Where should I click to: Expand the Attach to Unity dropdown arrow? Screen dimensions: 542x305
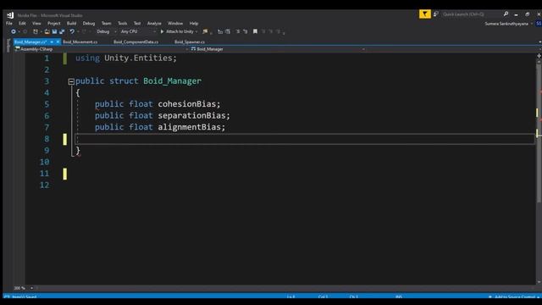[196, 31]
